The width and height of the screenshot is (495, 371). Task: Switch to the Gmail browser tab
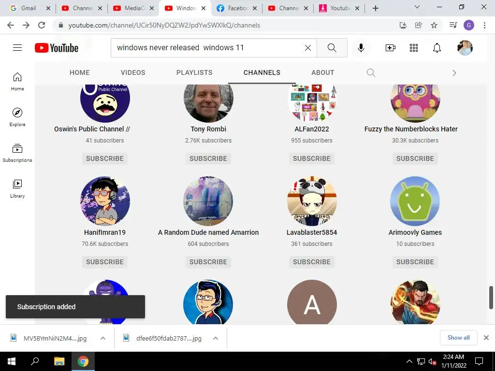28,8
